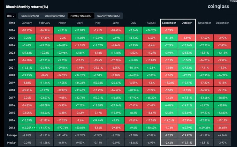Image resolution: width=237 pixels, height=147 pixels.
Task: Select the 2021 row label
Action: 12,68
